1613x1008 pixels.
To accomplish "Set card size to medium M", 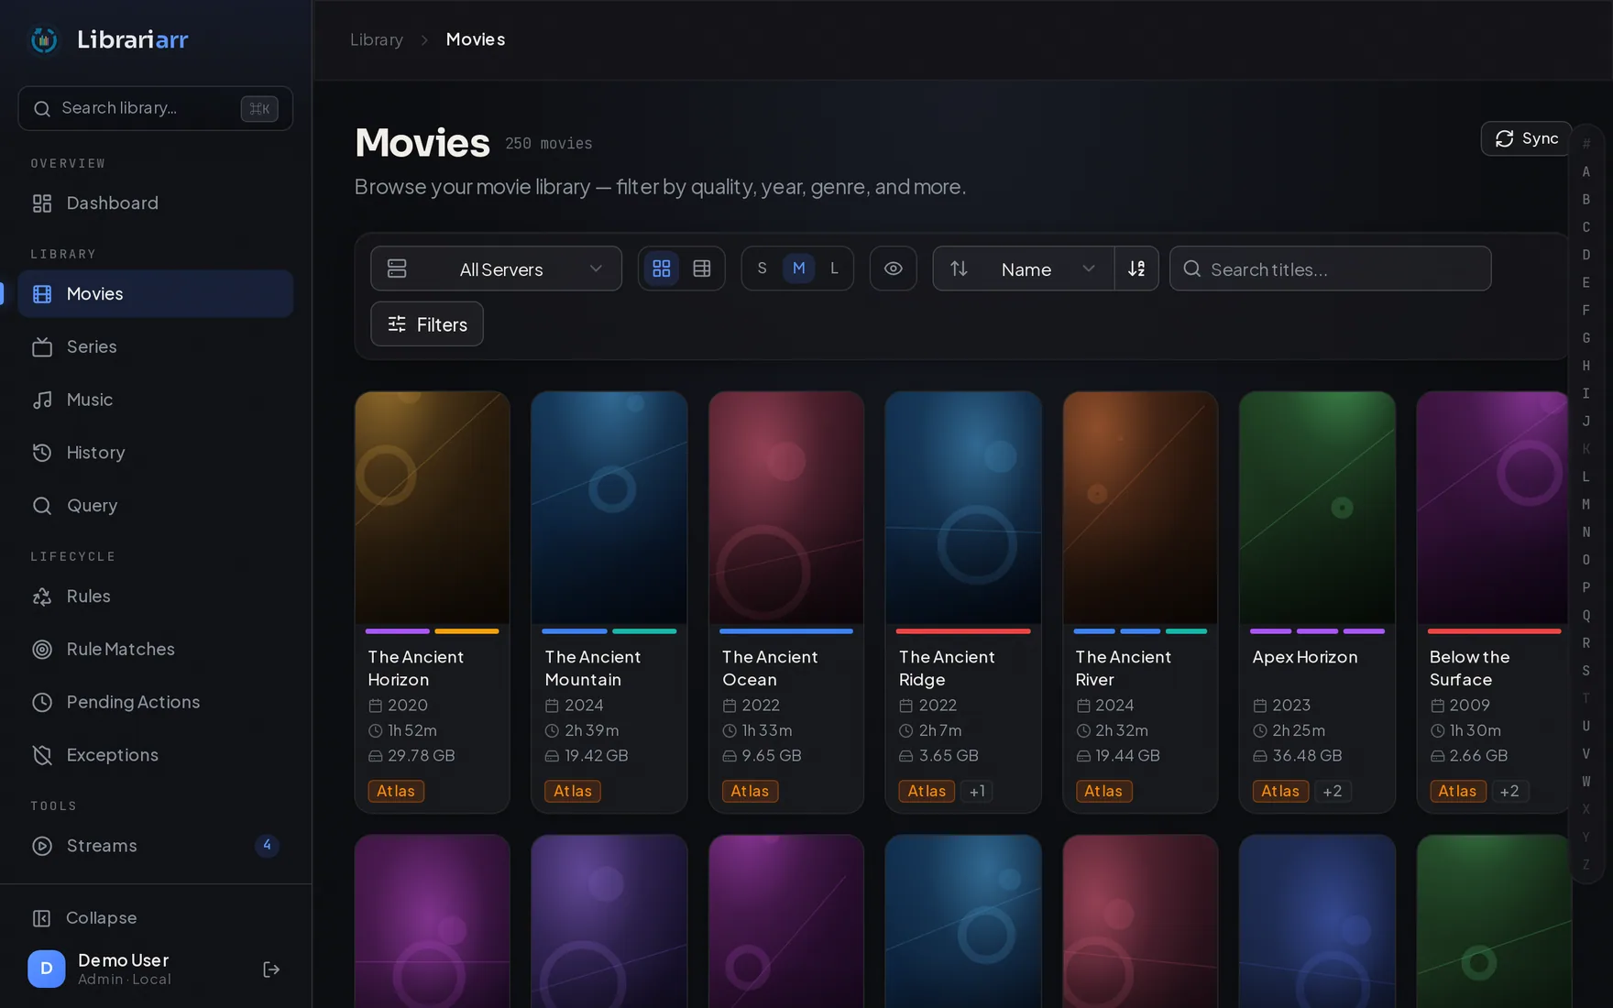I will pyautogui.click(x=799, y=268).
